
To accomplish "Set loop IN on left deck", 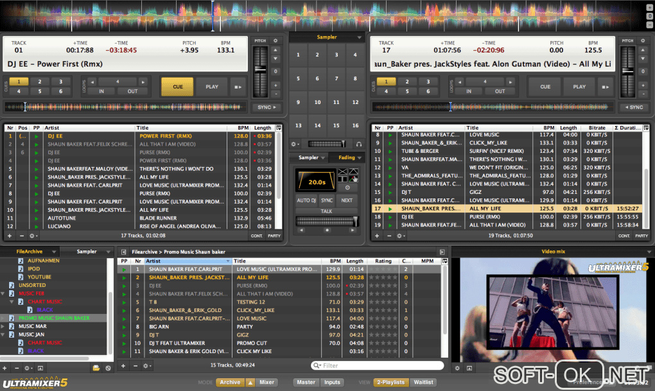I will pyautogui.click(x=101, y=91).
